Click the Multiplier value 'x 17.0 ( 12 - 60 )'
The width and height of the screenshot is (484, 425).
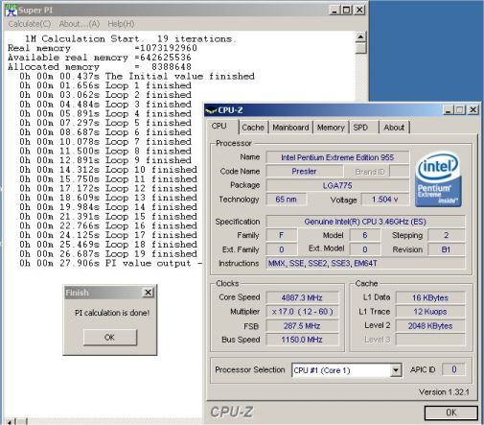pos(302,312)
